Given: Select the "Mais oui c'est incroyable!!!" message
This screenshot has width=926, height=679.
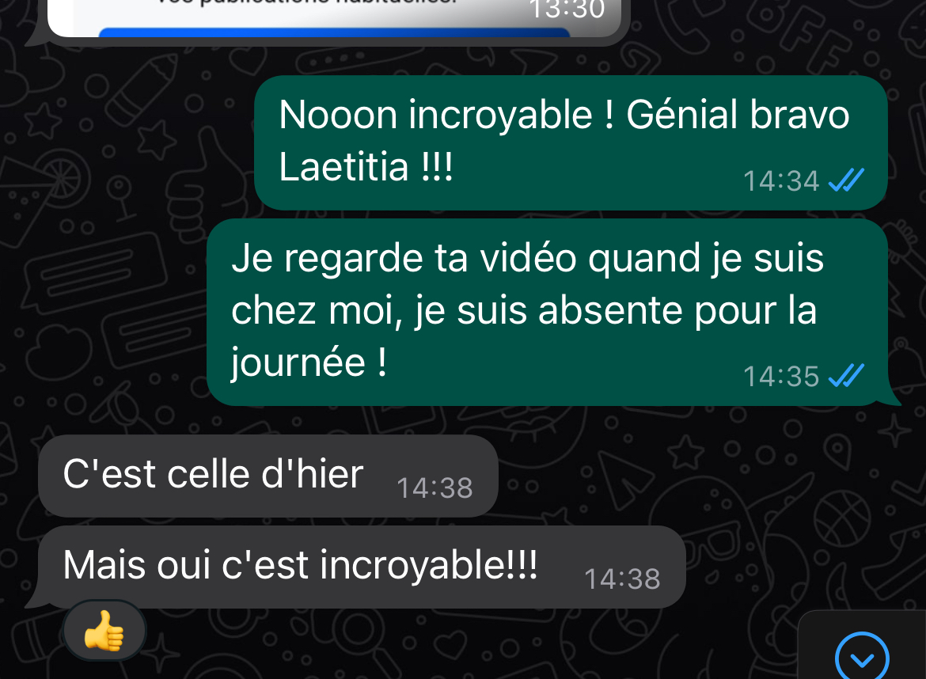Looking at the screenshot, I should pos(362,567).
